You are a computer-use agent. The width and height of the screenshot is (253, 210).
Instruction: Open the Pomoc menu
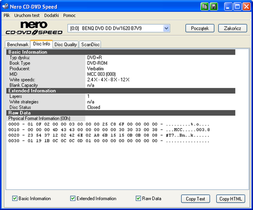point(70,15)
